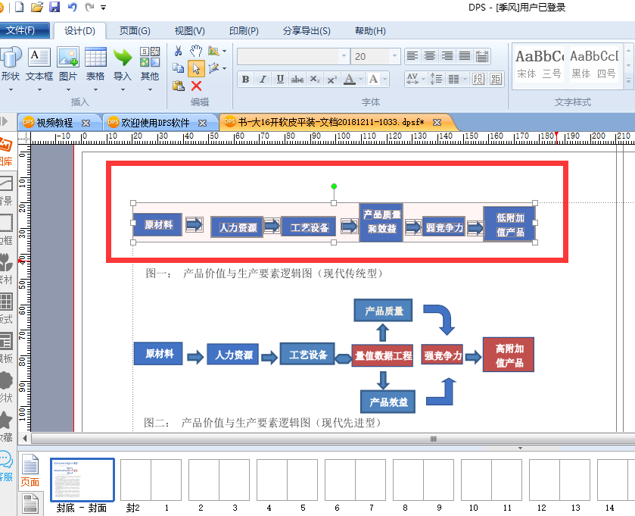Click the scissors Cut icon

(178, 51)
